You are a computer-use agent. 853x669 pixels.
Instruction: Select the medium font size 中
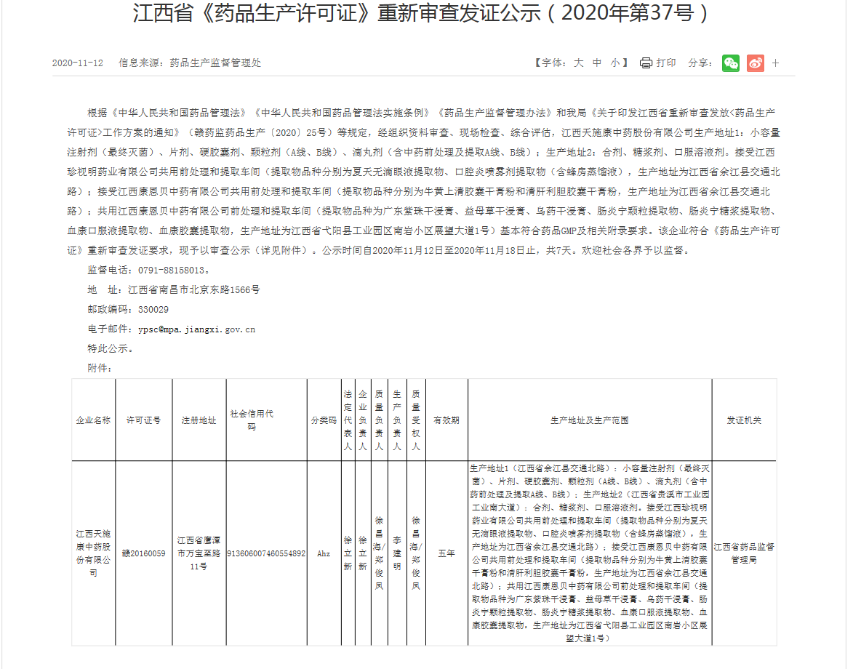tap(596, 63)
